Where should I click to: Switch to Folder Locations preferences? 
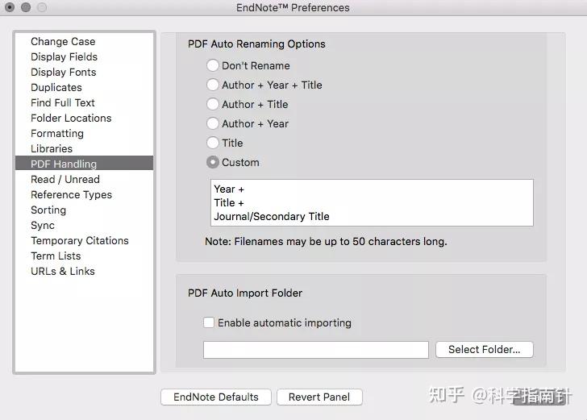(x=71, y=118)
